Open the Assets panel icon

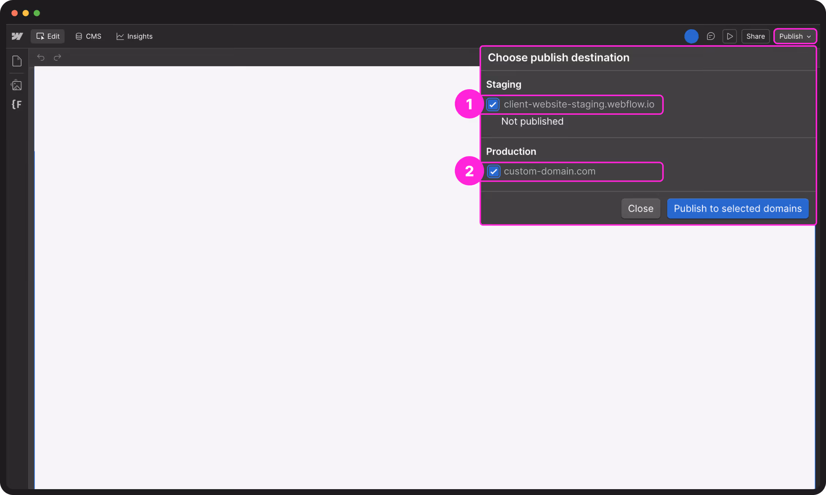point(17,85)
